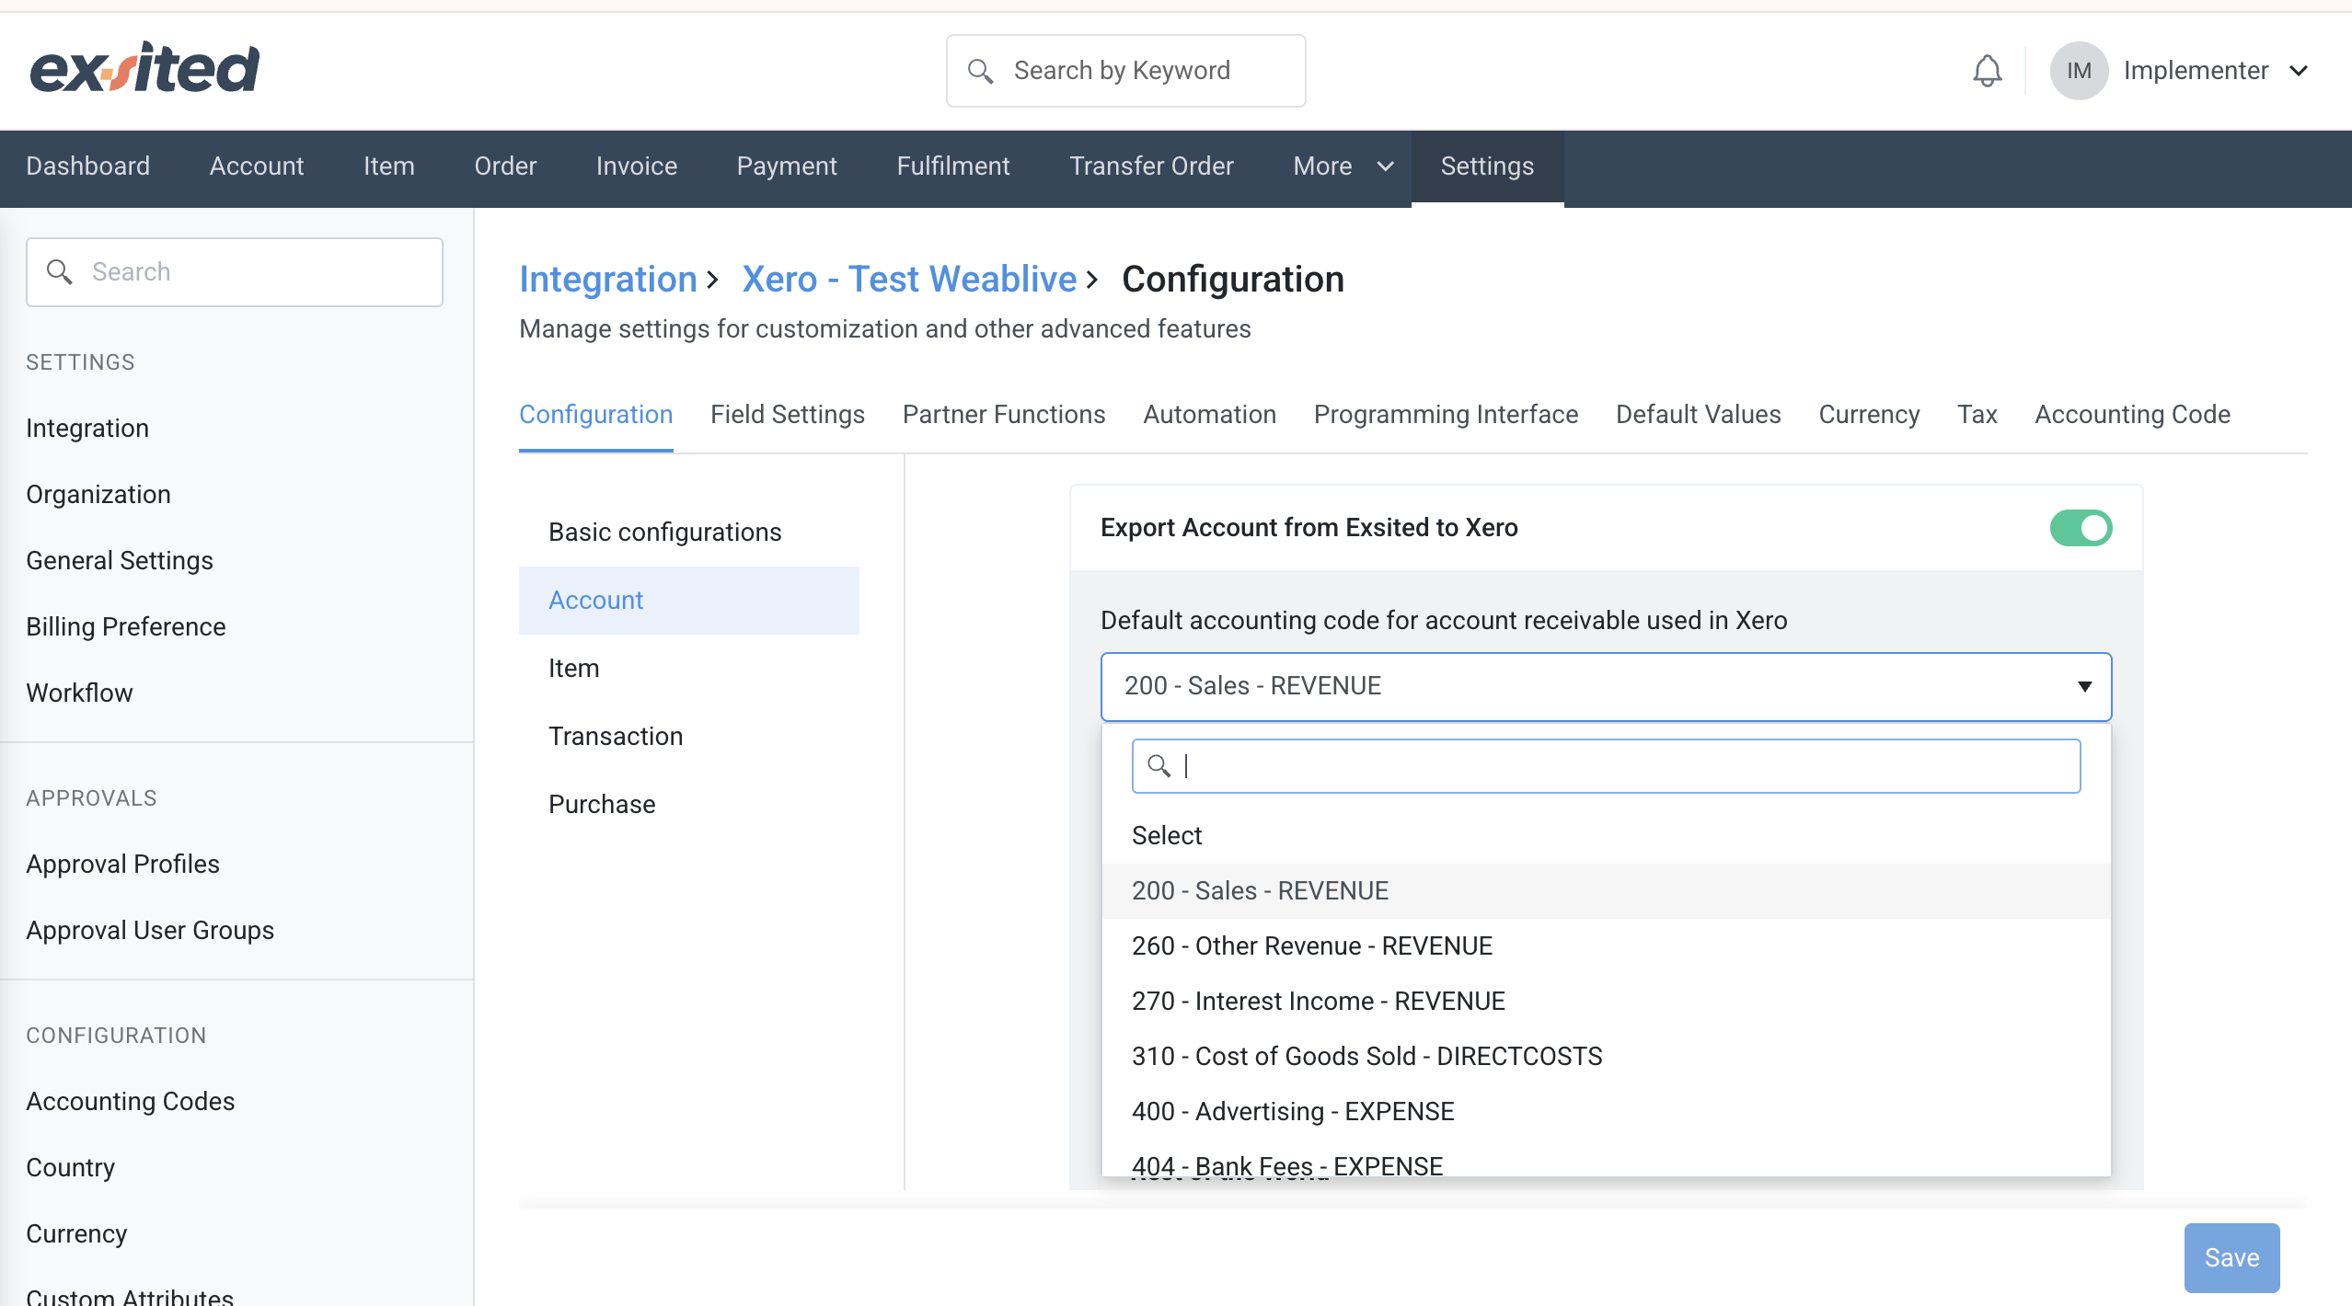Open General Settings in sidebar
2352x1306 pixels.
120,561
